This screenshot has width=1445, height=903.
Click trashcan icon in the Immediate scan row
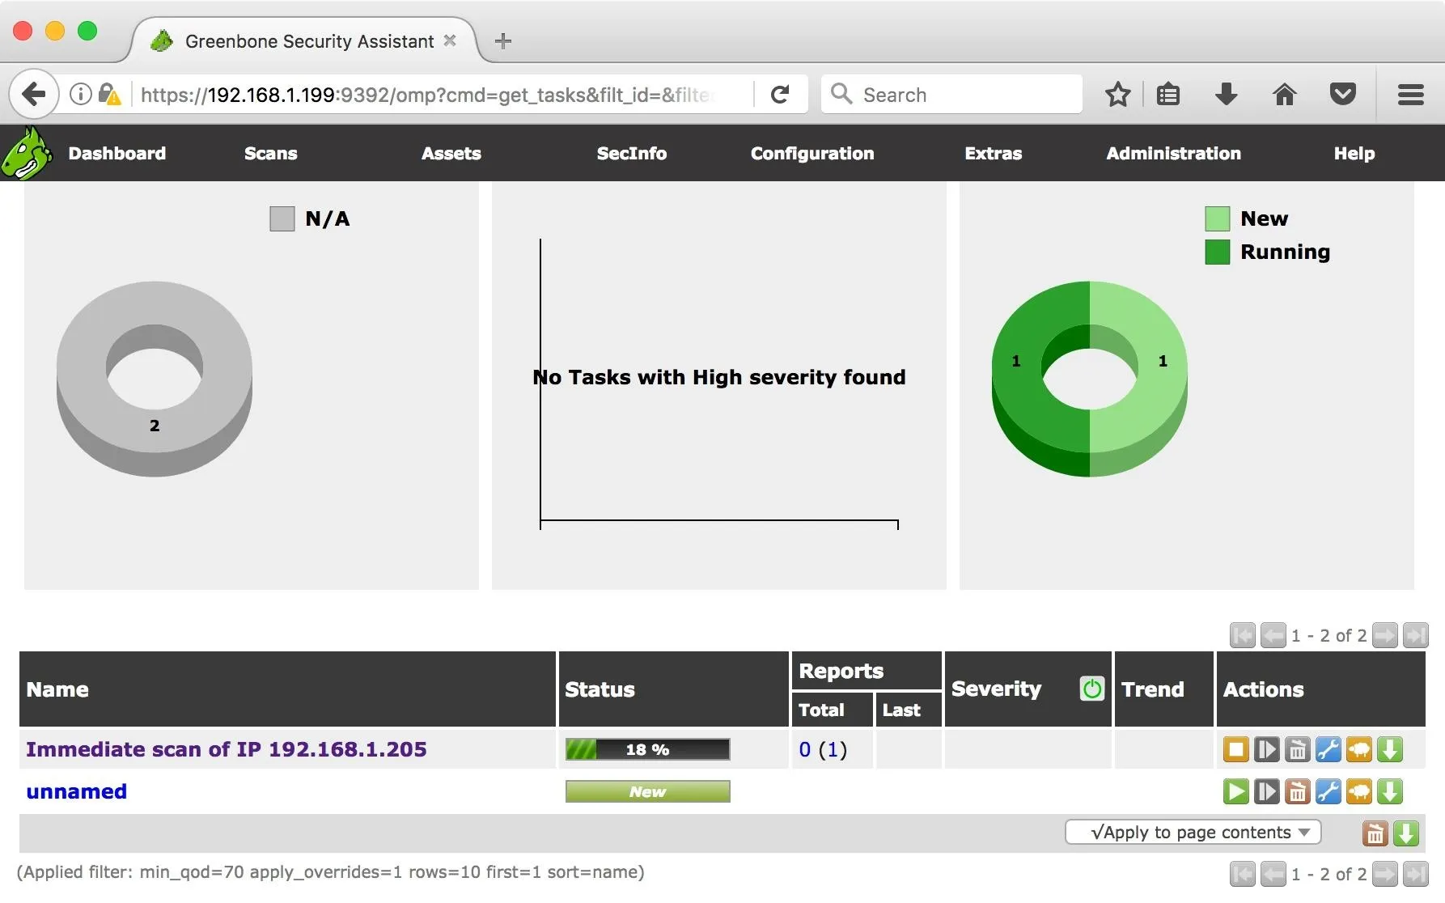pos(1297,750)
